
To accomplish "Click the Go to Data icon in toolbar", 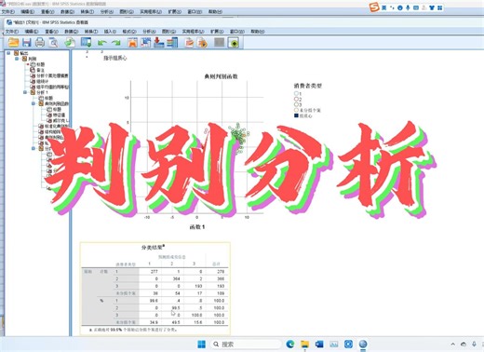I will pos(132,42).
